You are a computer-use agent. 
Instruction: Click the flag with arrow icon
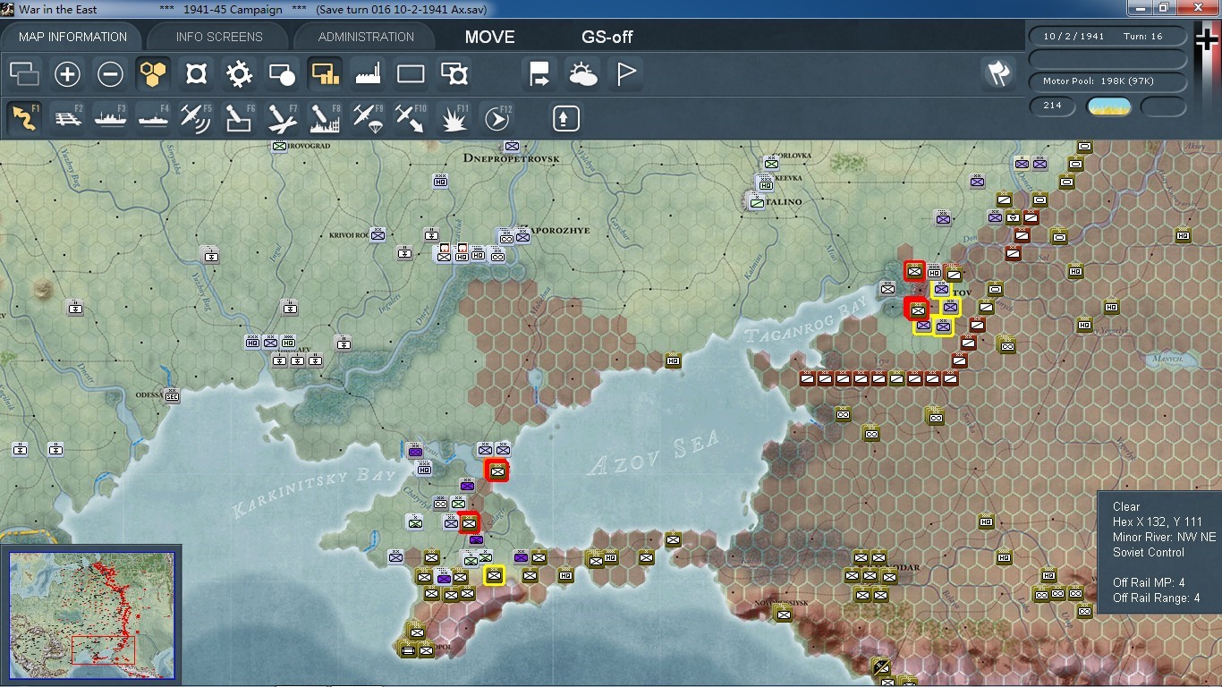(x=539, y=74)
